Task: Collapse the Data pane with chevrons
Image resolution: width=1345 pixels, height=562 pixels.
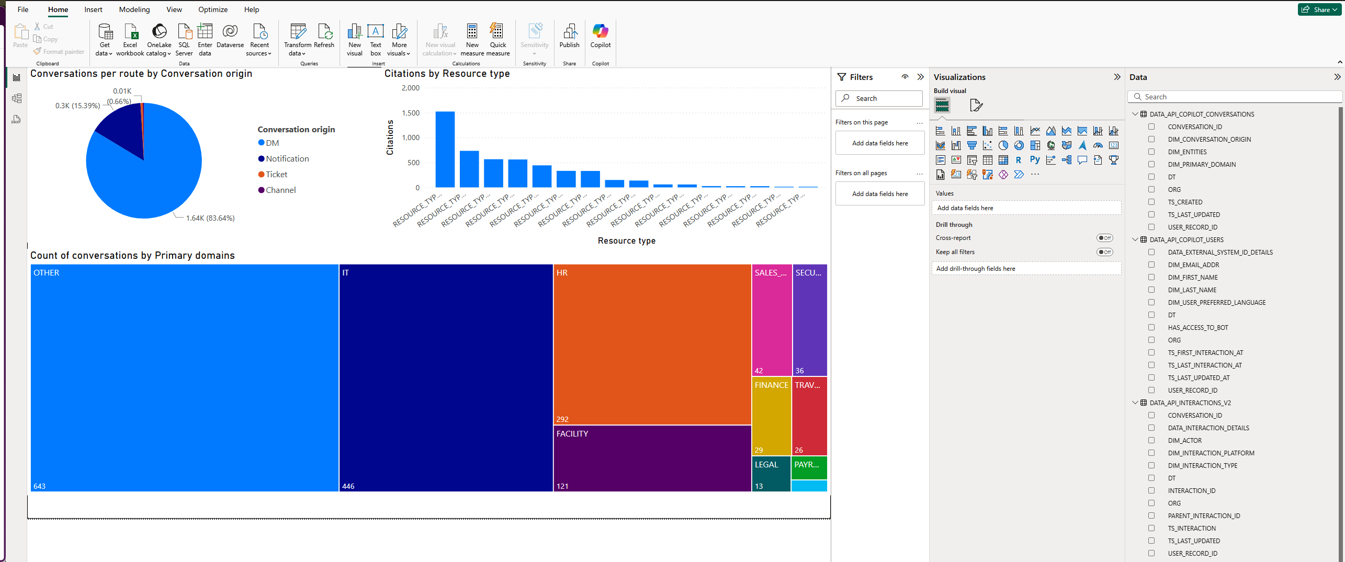Action: point(1337,77)
